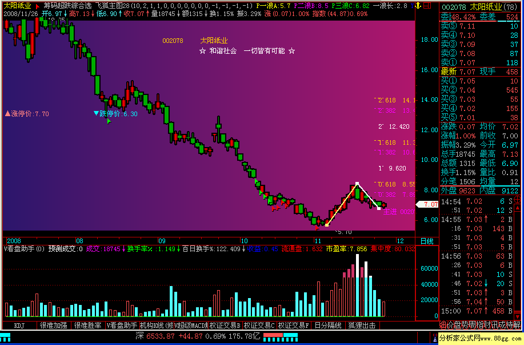
Task: Click the 涨停价 up-triangle marker on the chart
Action: coord(7,113)
